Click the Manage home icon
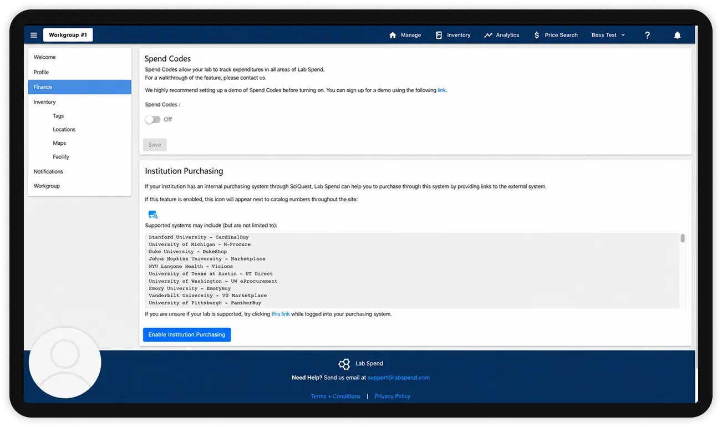 pos(393,35)
